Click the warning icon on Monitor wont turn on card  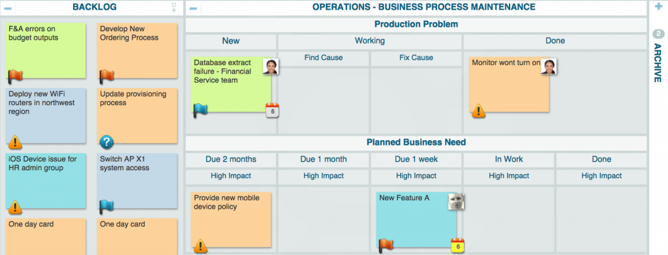[478, 111]
